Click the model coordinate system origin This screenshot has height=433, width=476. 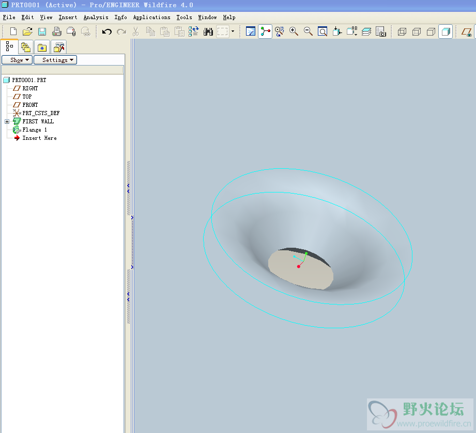(303, 261)
